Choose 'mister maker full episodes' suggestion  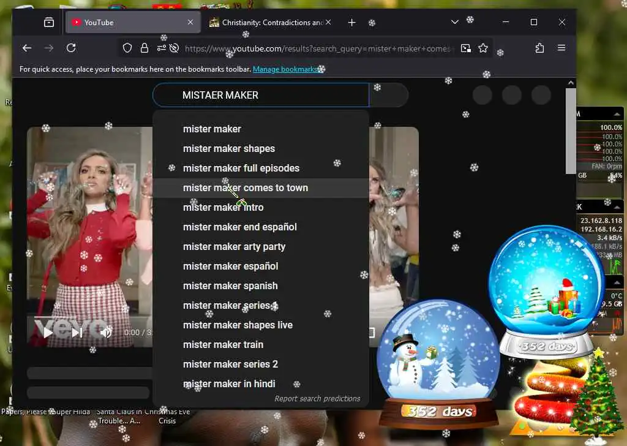tap(261, 168)
